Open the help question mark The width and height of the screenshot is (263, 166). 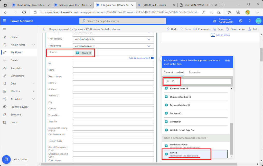tap(250, 21)
